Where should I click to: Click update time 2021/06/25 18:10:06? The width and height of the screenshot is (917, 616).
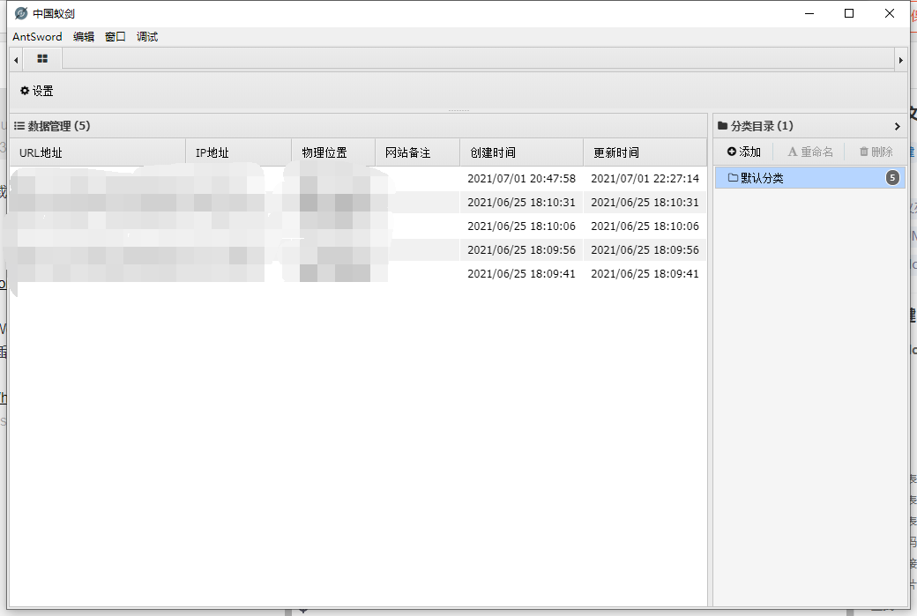point(645,226)
